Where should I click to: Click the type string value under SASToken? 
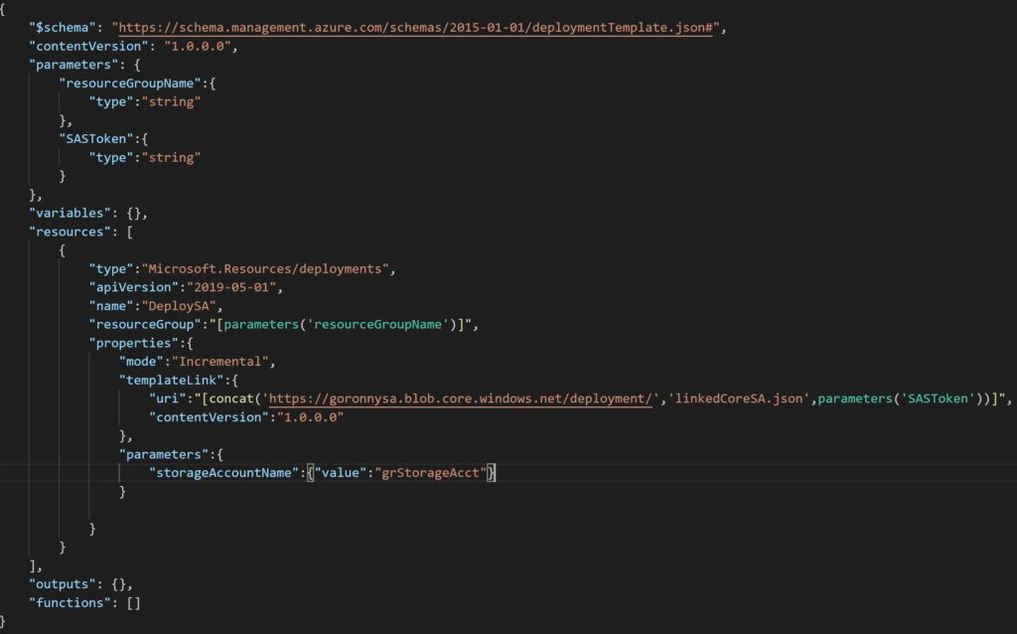[171, 157]
